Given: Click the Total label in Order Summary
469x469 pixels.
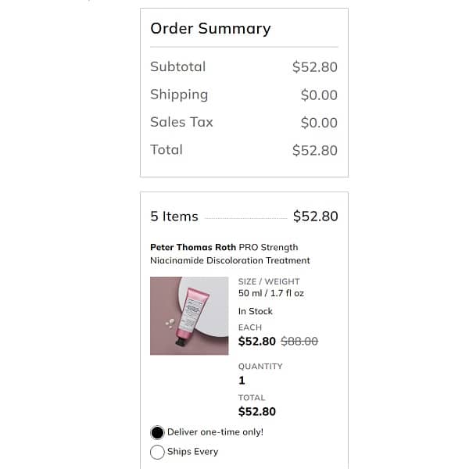Looking at the screenshot, I should tap(166, 149).
